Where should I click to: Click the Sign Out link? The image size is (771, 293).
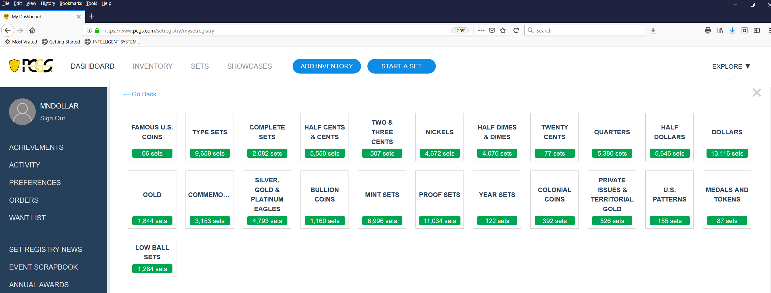[x=53, y=118]
